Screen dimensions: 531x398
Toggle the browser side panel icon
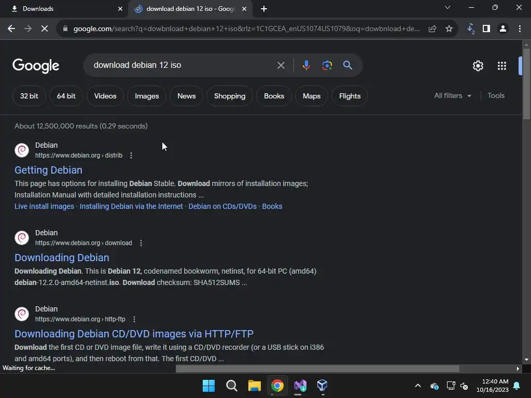click(x=486, y=29)
